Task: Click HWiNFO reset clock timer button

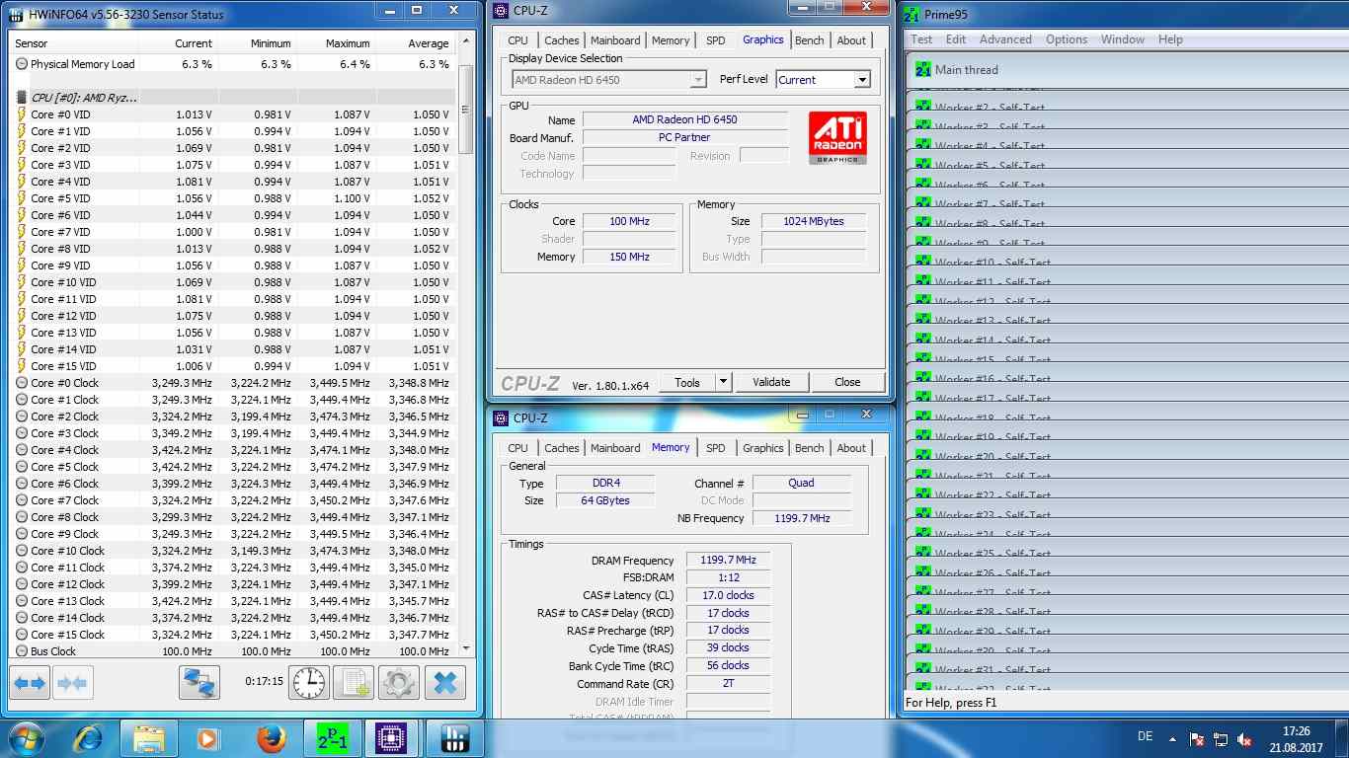Action: (309, 682)
